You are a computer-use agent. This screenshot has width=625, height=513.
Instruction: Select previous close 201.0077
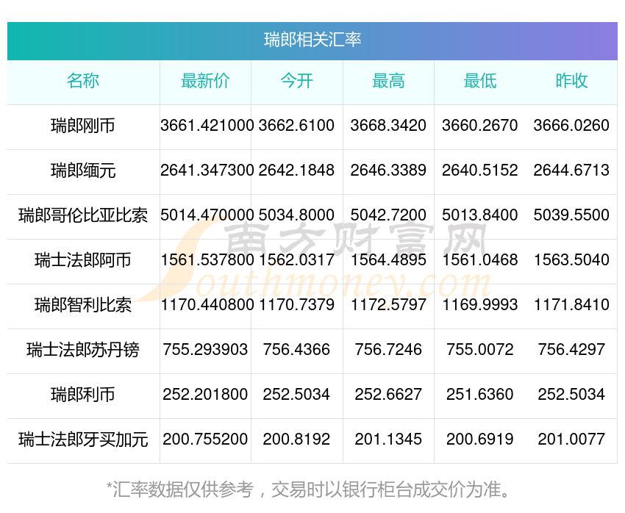click(571, 440)
